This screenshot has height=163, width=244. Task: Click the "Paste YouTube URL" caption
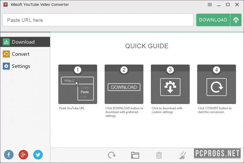click(x=72, y=108)
